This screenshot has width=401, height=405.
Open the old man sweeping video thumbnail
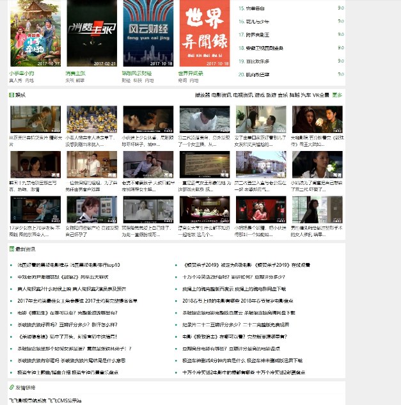pos(35,120)
